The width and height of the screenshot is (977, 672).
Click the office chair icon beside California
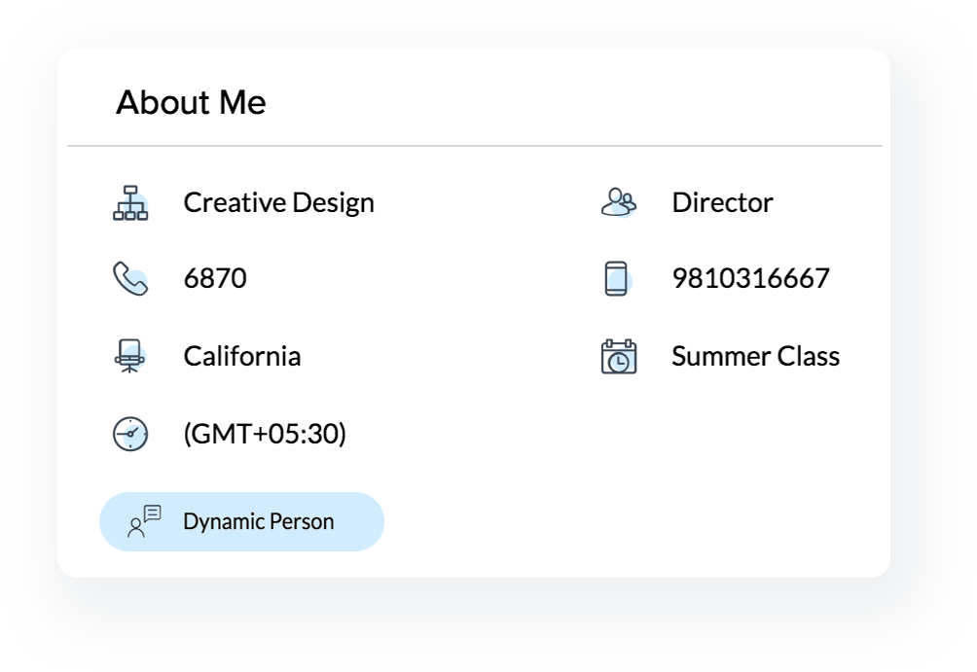click(x=130, y=356)
